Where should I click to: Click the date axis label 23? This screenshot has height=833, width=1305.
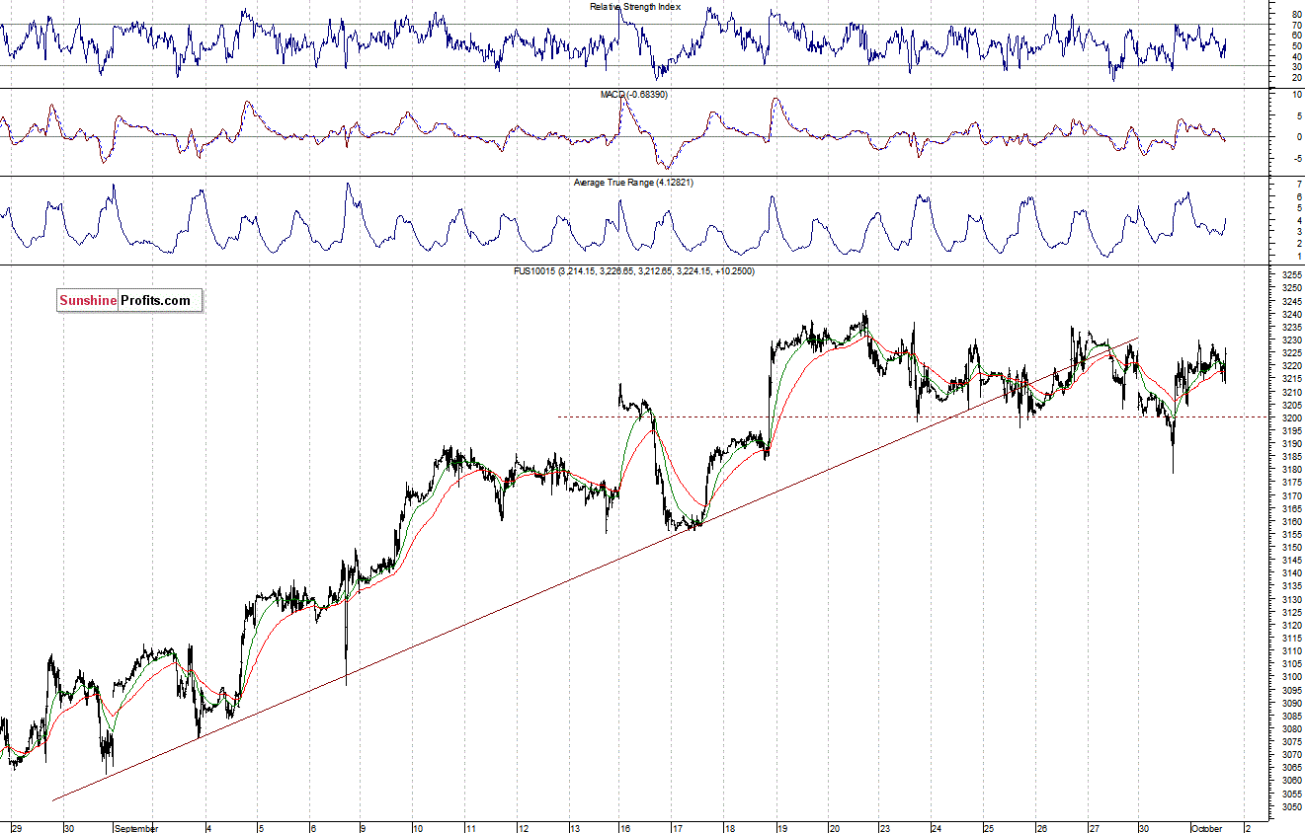click(x=884, y=828)
